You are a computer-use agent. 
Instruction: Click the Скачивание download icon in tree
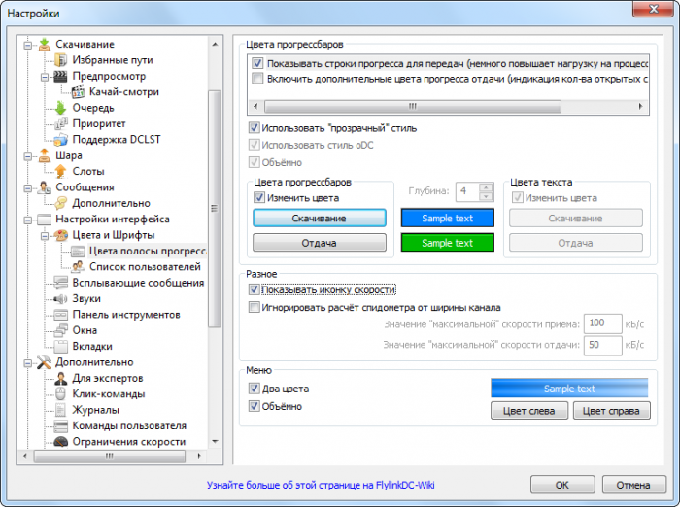(x=43, y=45)
